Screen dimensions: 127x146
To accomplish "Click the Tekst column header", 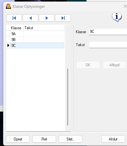I will pos(44,28).
